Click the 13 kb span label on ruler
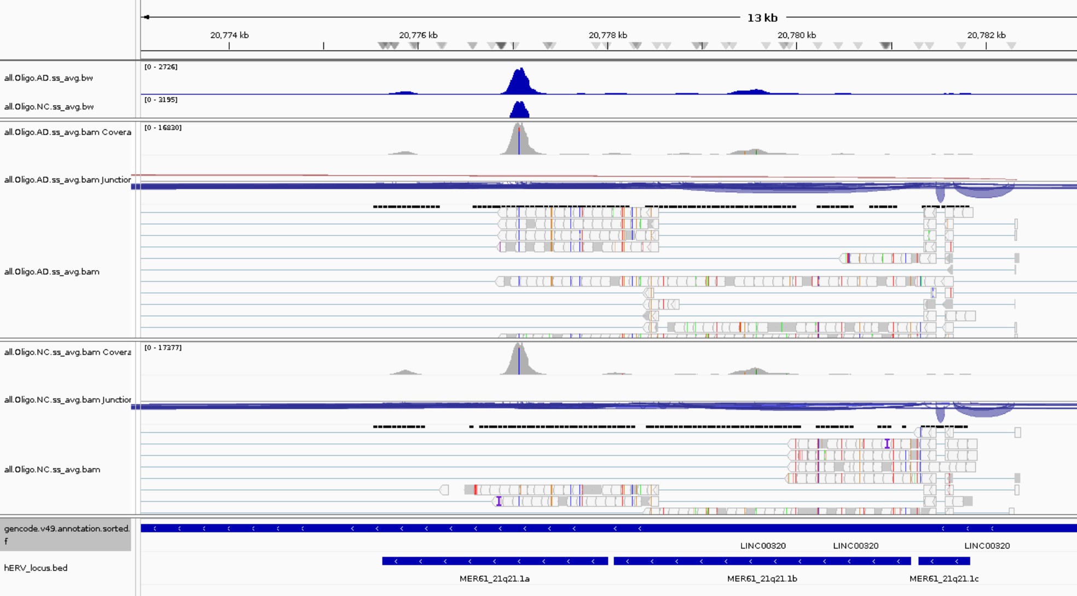 pyautogui.click(x=762, y=18)
